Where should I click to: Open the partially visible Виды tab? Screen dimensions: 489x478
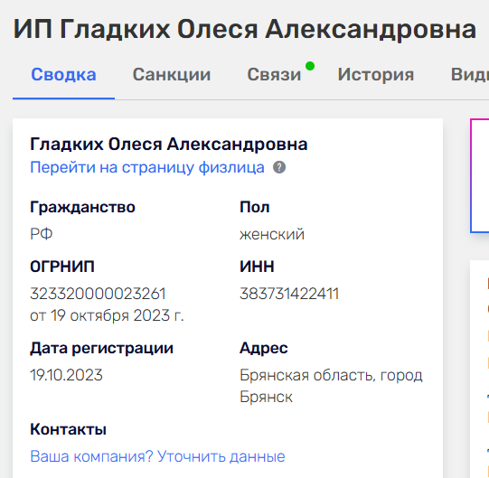(x=470, y=75)
